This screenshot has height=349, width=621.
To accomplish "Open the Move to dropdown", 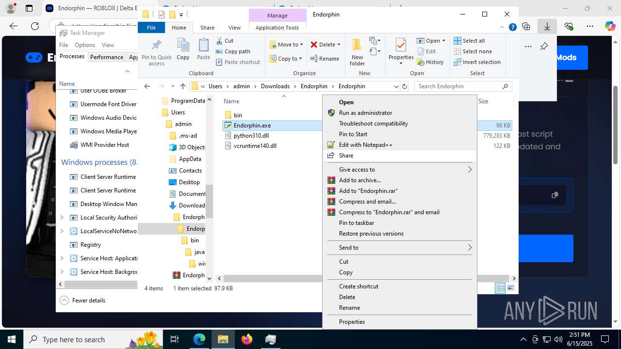I will click(286, 45).
